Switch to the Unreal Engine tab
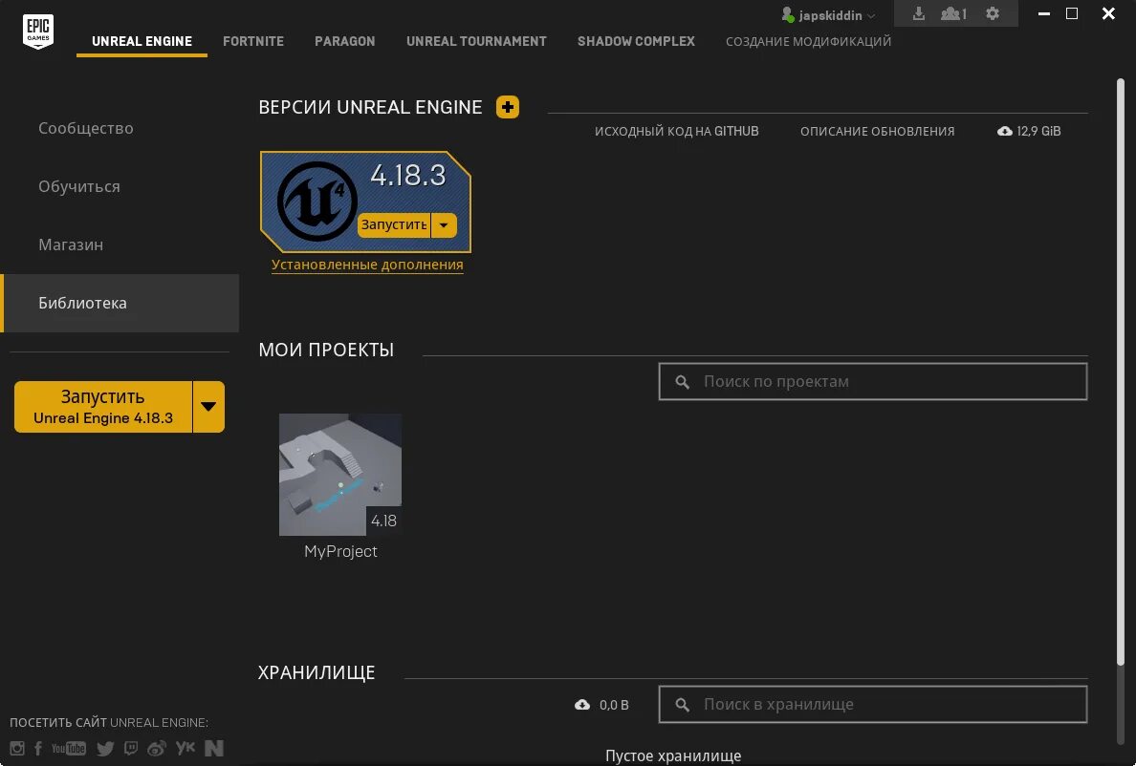The height and width of the screenshot is (766, 1136). (x=142, y=41)
